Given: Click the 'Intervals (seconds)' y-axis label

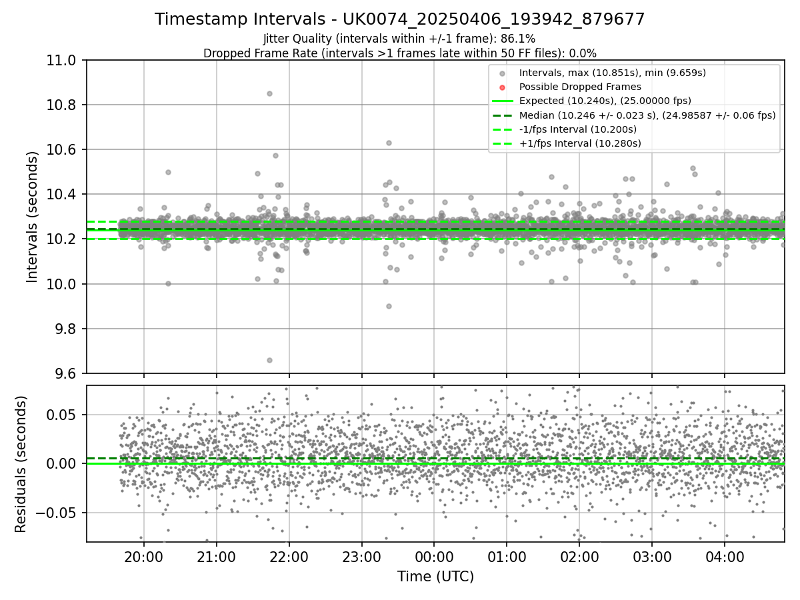Looking at the screenshot, I should pos(33,217).
